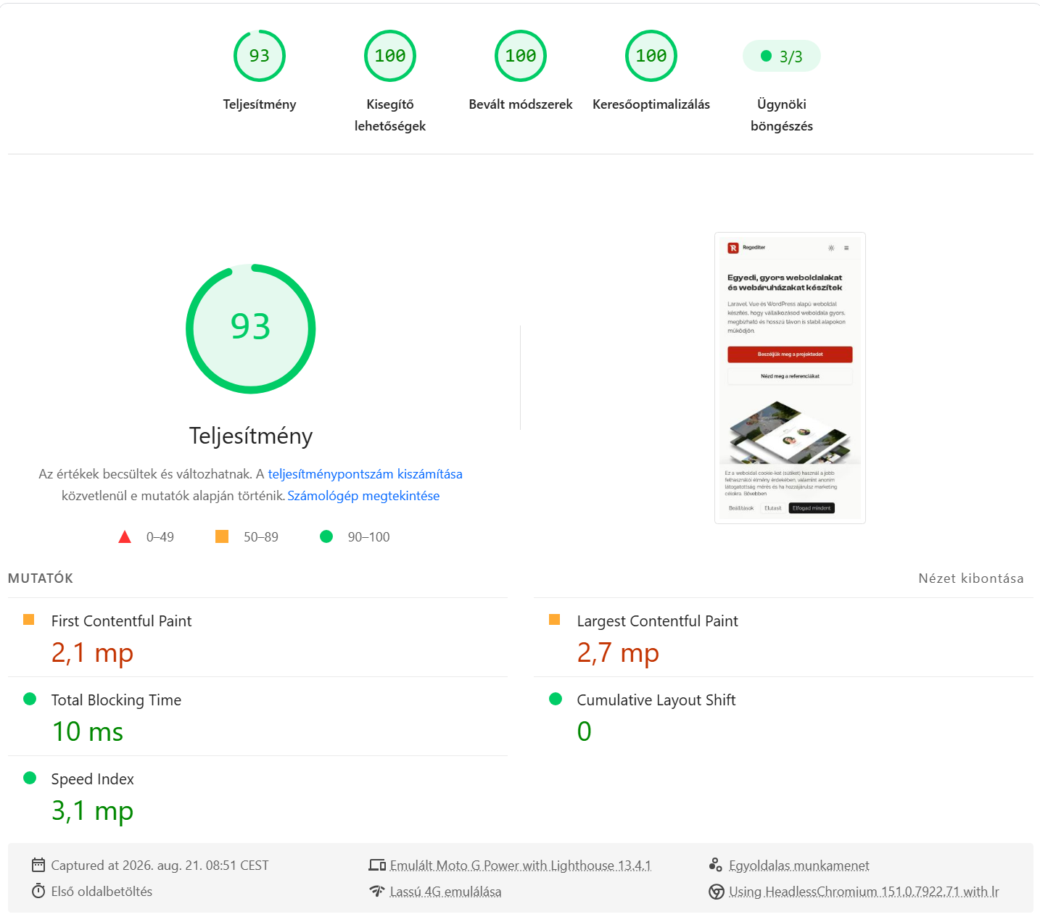Click the stopwatch icon beside Első oldalbetöltés
1040x917 pixels.
click(38, 891)
